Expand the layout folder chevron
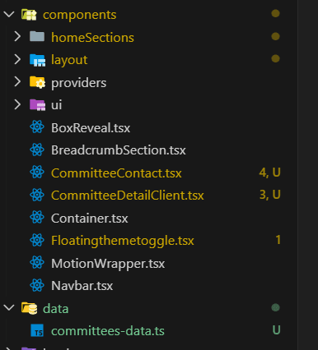Viewport: 318px width, 350px height. click(x=17, y=59)
